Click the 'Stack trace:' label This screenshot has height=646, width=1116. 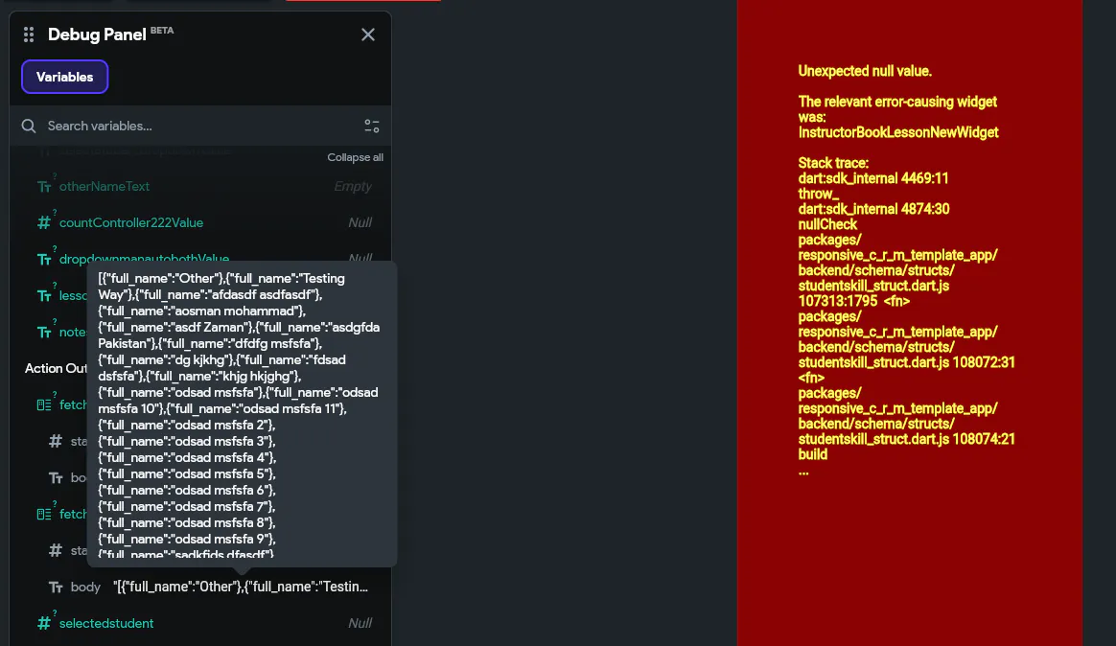pos(833,163)
